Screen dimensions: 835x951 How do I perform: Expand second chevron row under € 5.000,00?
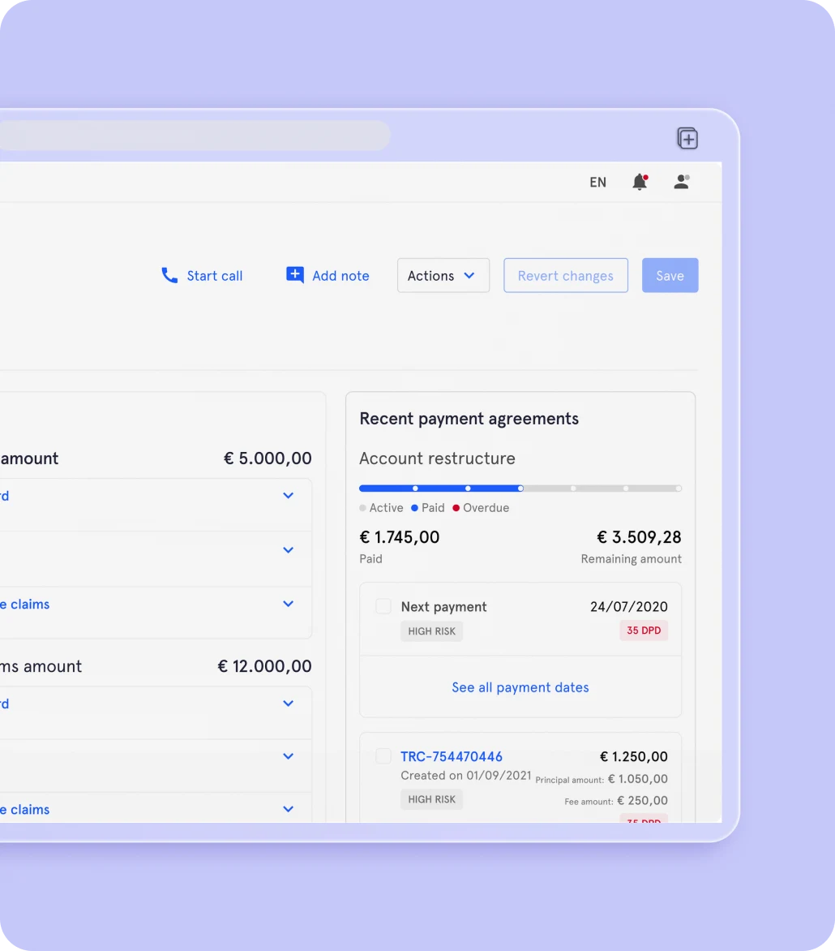[x=288, y=550]
